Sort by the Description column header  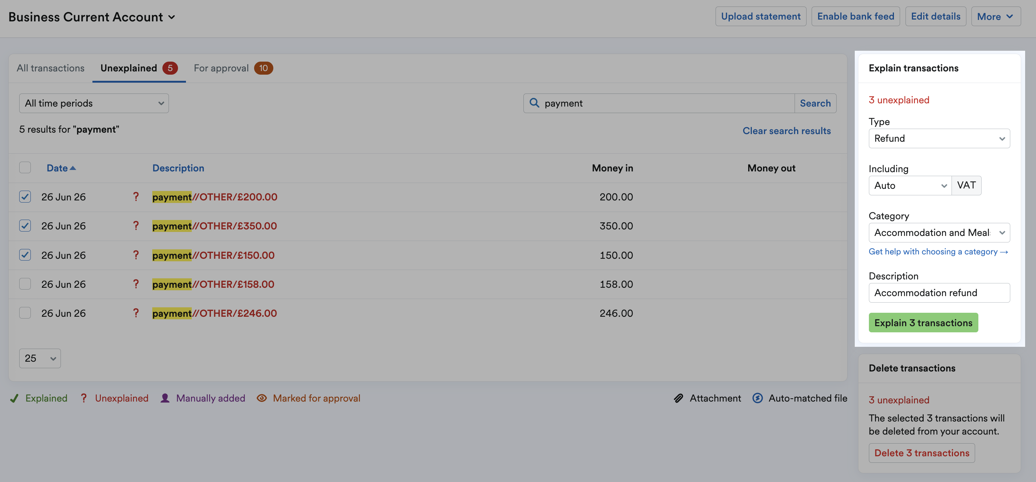click(178, 168)
